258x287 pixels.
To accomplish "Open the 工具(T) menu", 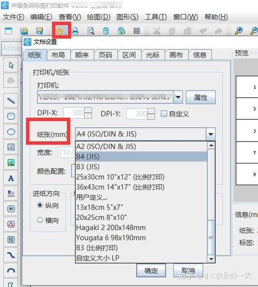I will pyautogui.click(x=156, y=17).
